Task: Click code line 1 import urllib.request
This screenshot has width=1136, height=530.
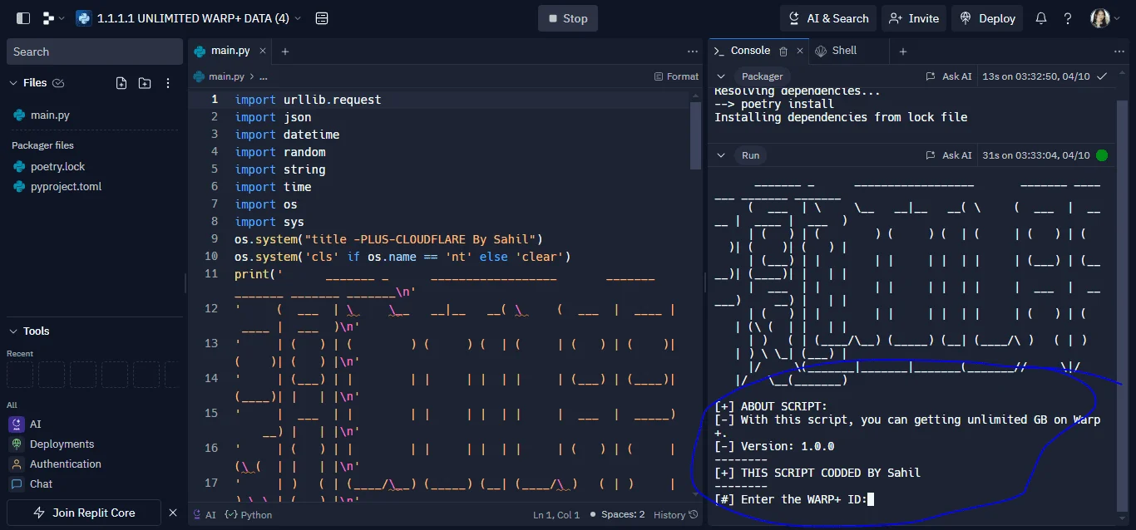Action: (x=308, y=100)
